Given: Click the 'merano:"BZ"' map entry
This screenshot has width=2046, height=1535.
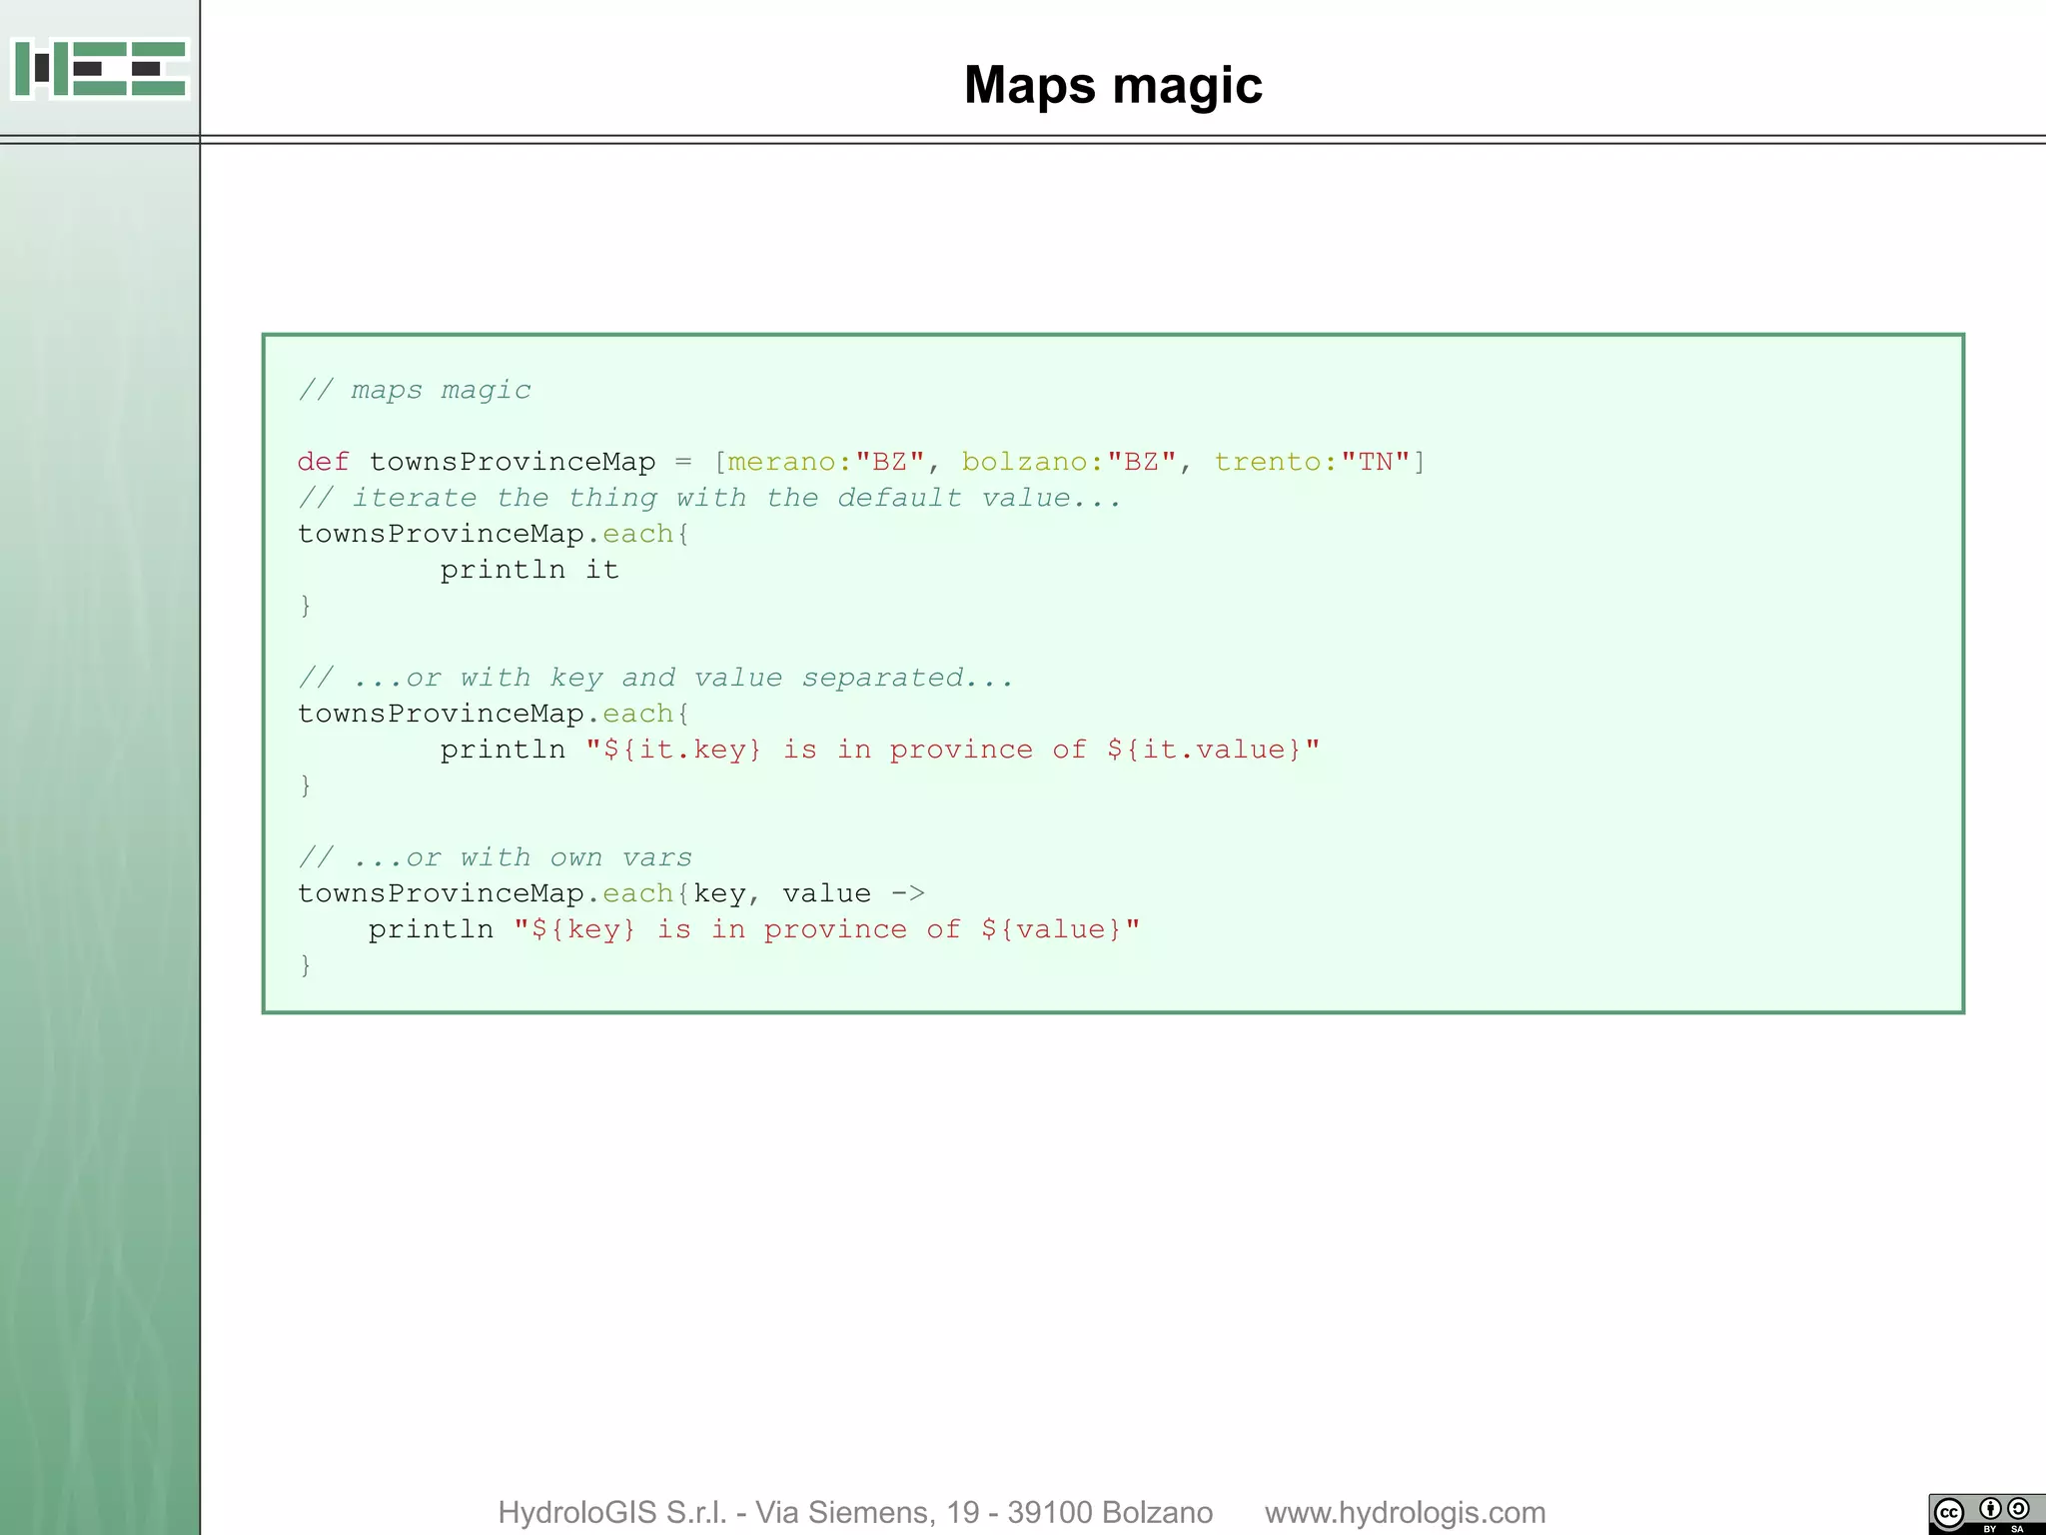Looking at the screenshot, I should tap(826, 462).
